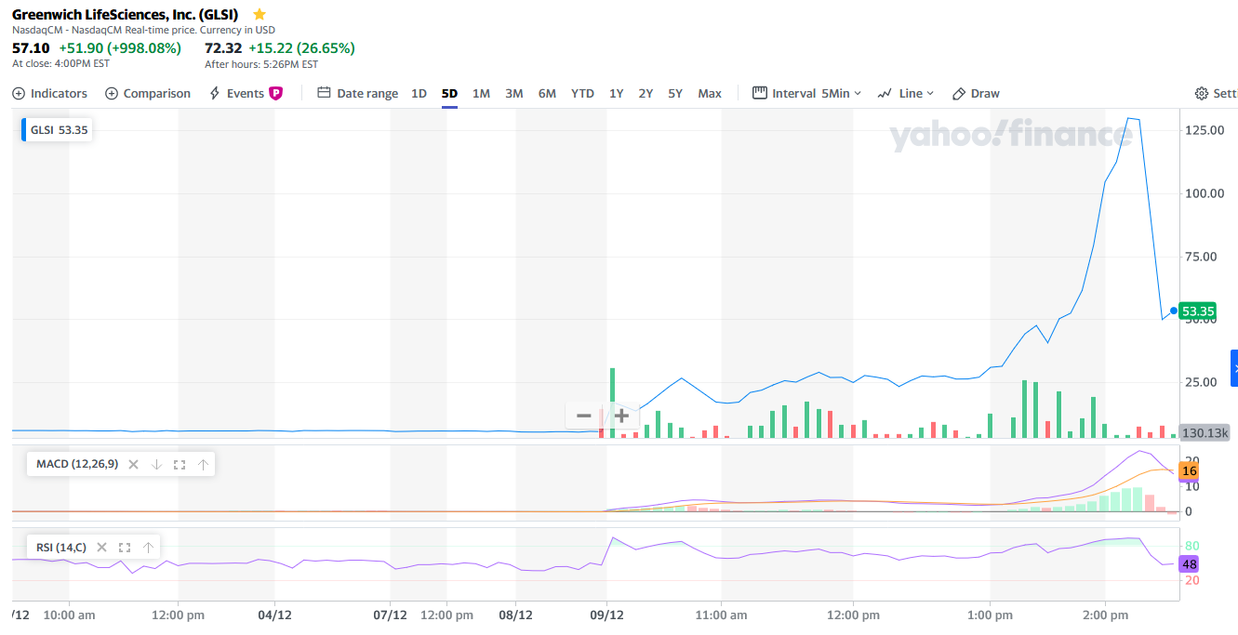
Task: Select the 1Y range tab
Action: pos(616,93)
